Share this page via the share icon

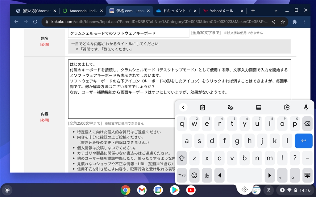(x=273, y=22)
